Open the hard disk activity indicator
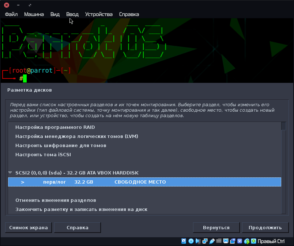This screenshot has width=294, height=246. tap(184, 241)
